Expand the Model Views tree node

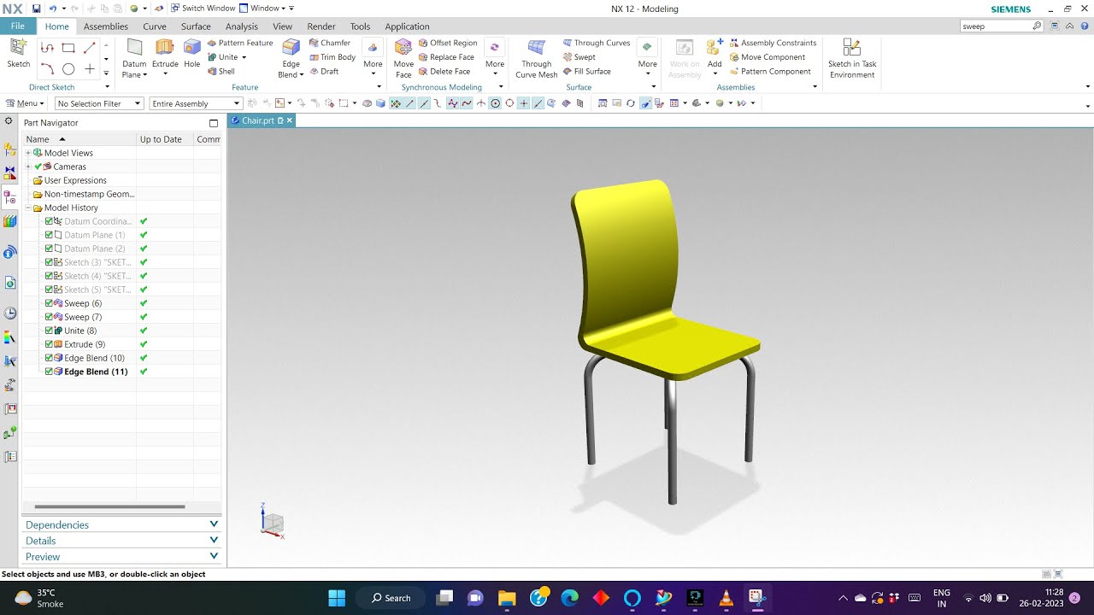[x=28, y=153]
